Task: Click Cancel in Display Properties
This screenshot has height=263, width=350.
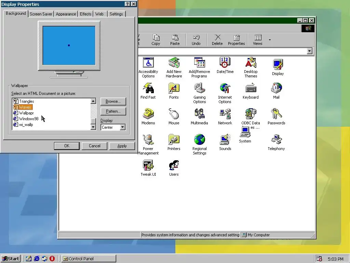Action: tap(94, 146)
